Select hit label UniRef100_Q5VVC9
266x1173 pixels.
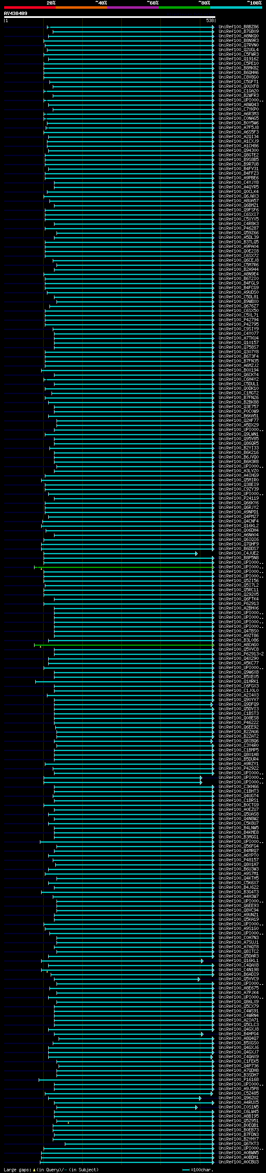[239, 979]
